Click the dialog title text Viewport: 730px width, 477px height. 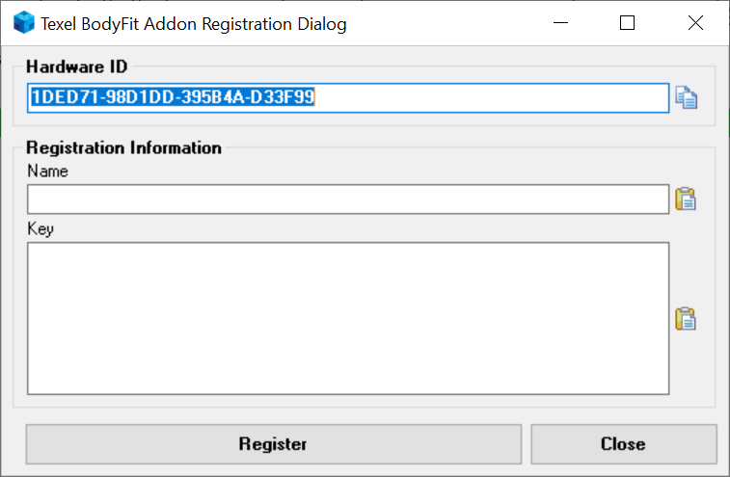point(194,24)
